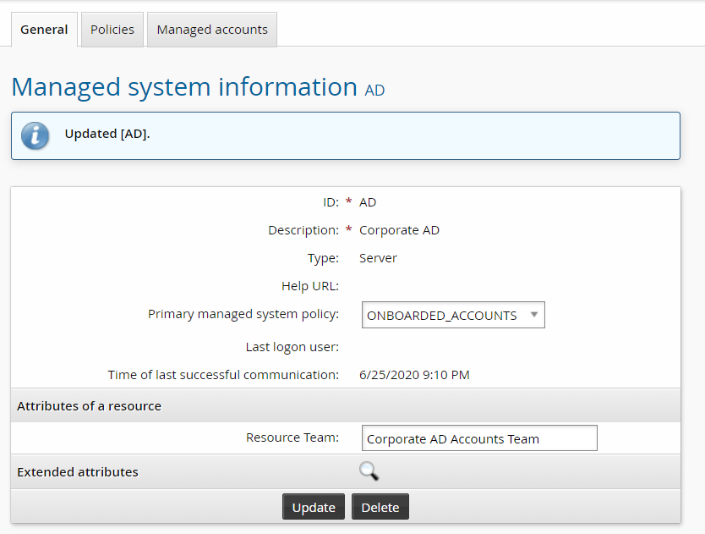Switch to the General tab

click(44, 30)
